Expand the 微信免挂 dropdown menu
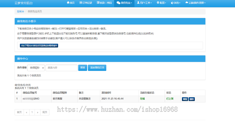Image resolution: width=235 pixels, height=122 pixels. click(x=124, y=3)
